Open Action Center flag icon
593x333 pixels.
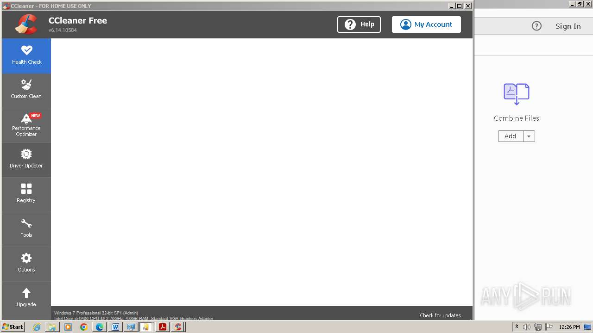549,327
